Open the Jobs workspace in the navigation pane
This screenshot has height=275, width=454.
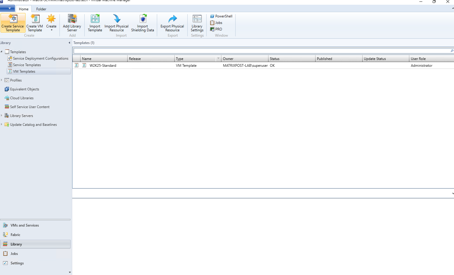tap(35, 254)
